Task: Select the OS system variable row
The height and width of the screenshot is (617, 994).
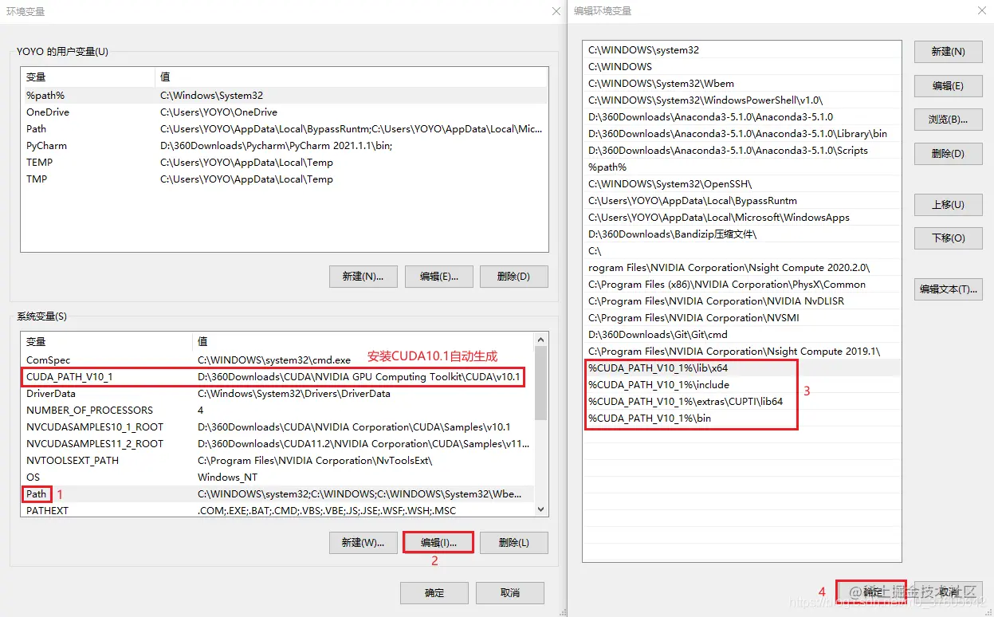Action: pyautogui.click(x=277, y=477)
